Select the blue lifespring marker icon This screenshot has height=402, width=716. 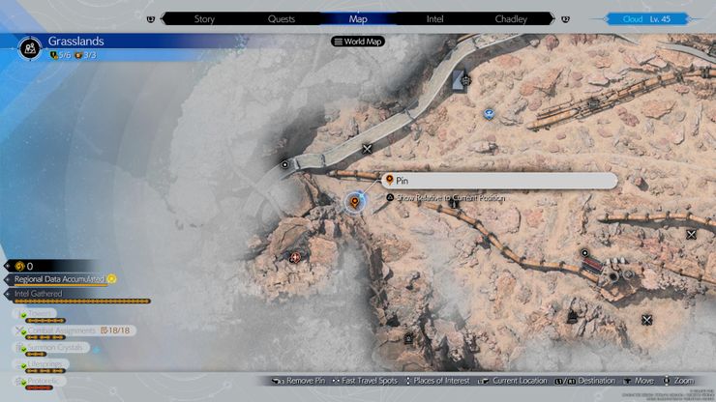(x=489, y=114)
